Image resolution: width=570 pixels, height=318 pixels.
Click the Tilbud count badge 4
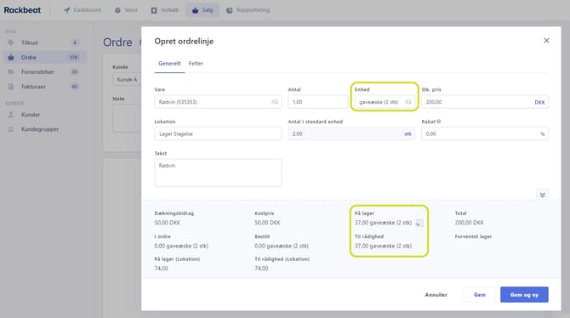tap(75, 43)
